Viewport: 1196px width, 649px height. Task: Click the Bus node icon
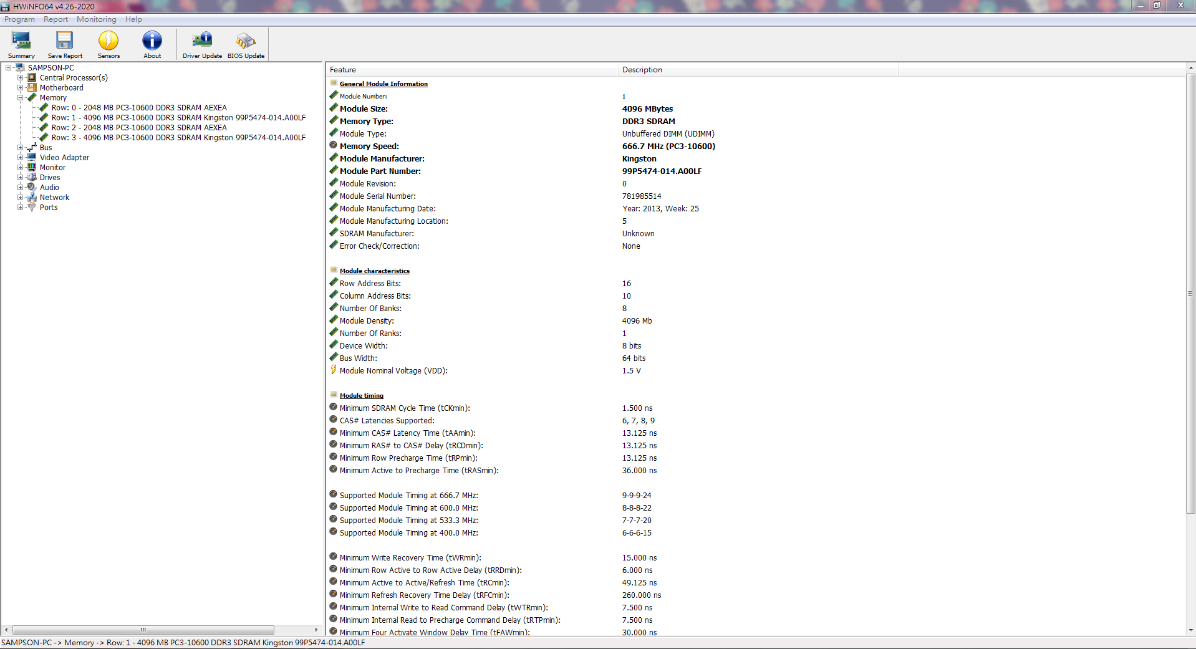click(32, 148)
